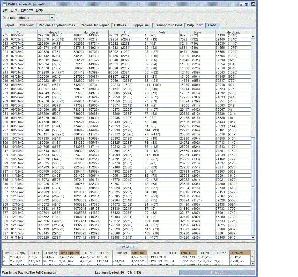Screen dimensions: 298x277
Task: Click the Chart button
Action: (x=127, y=247)
